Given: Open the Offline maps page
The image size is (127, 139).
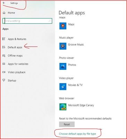Looking at the screenshot, I should coord(15,56).
